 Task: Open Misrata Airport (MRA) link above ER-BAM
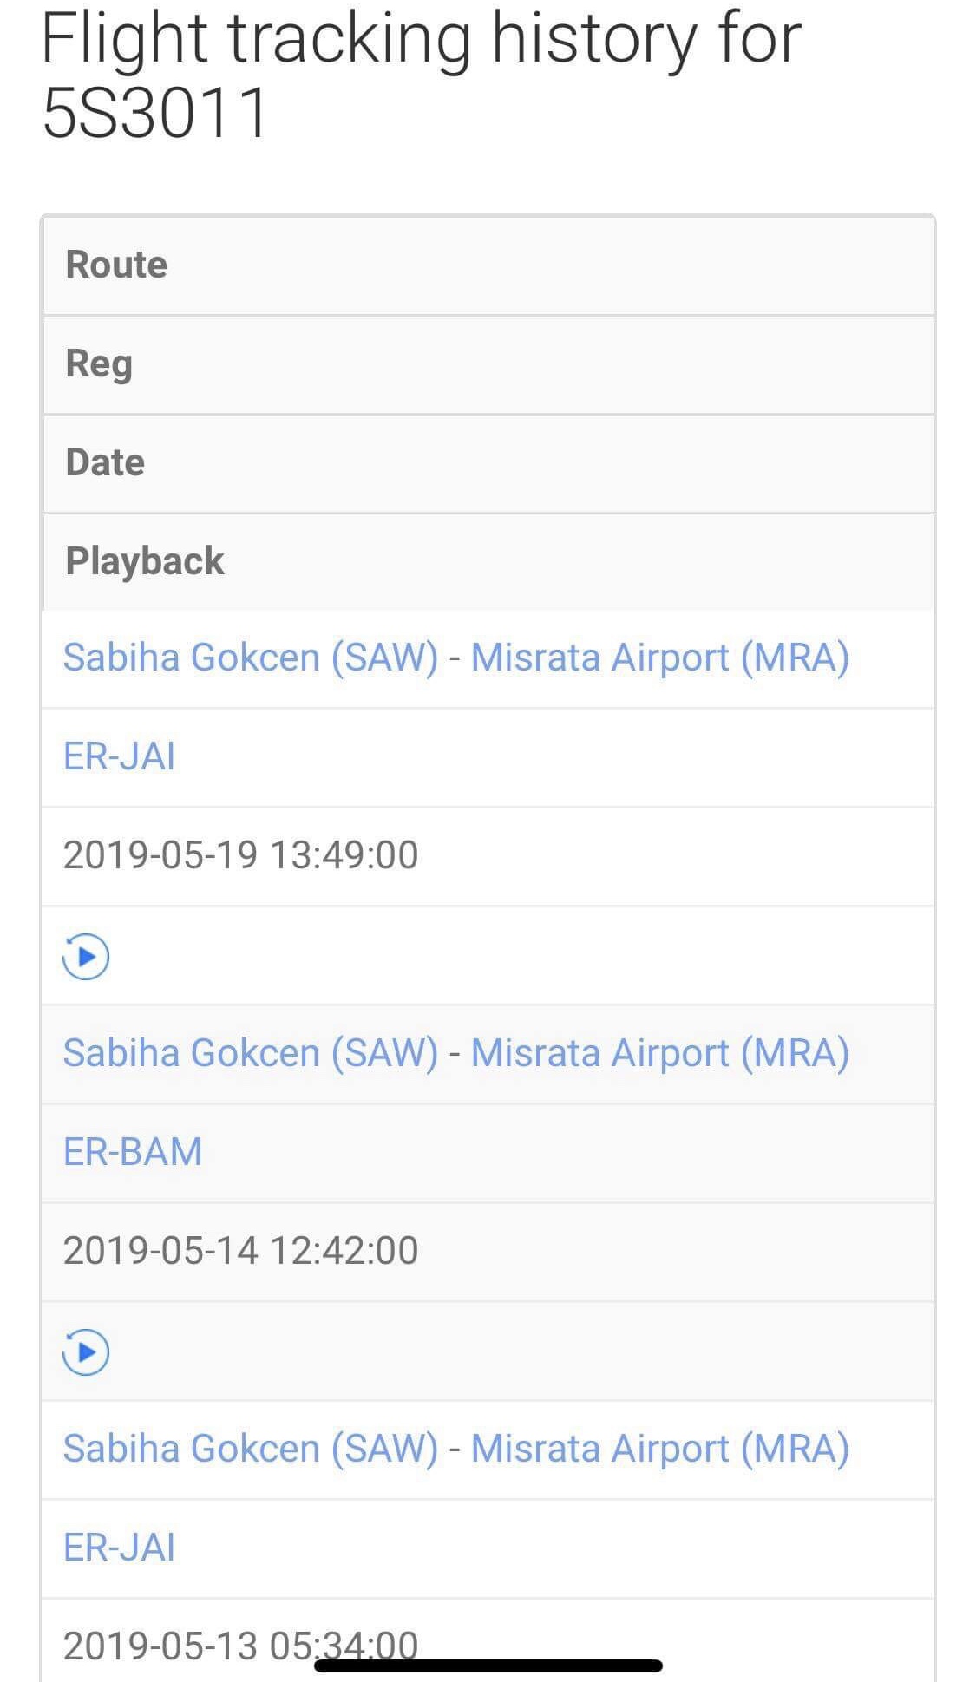coord(659,1053)
